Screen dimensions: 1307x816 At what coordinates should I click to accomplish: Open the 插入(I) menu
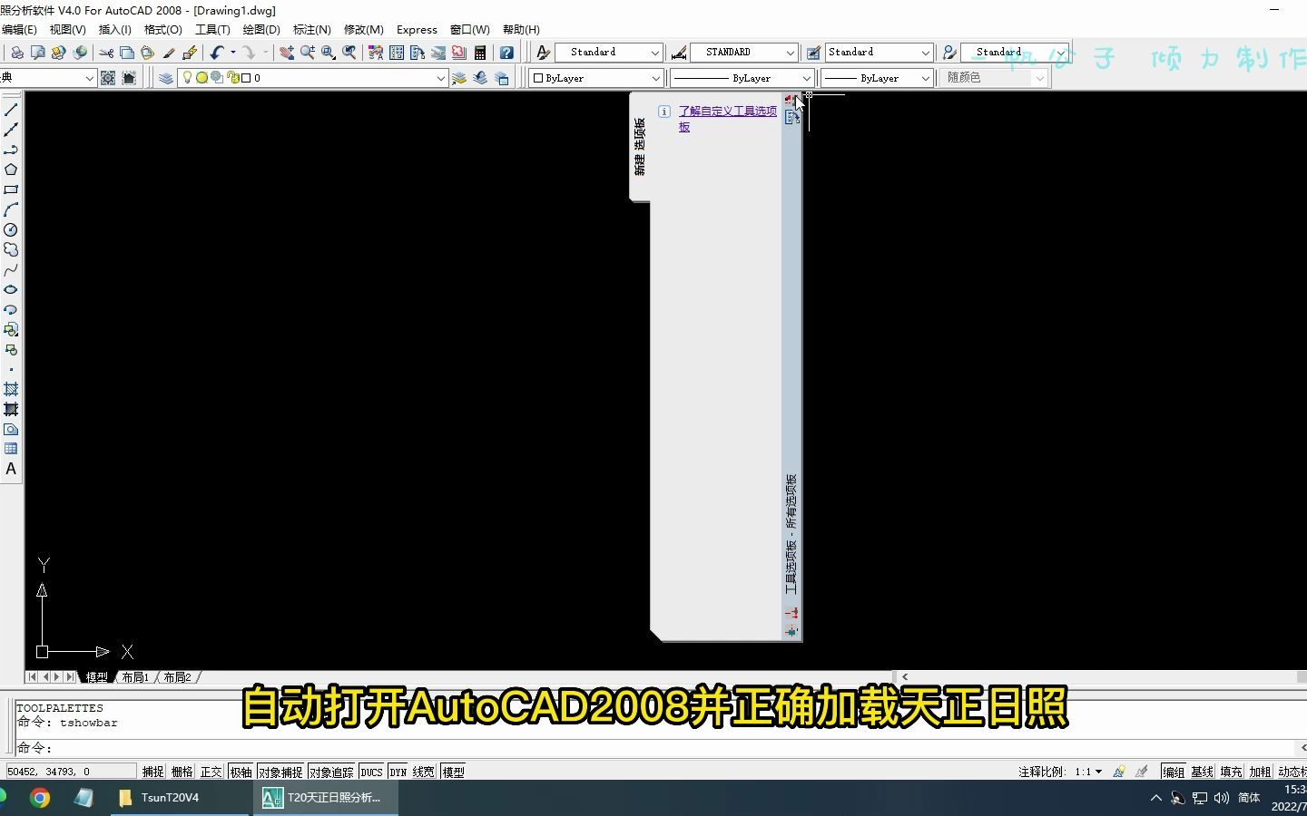(115, 30)
